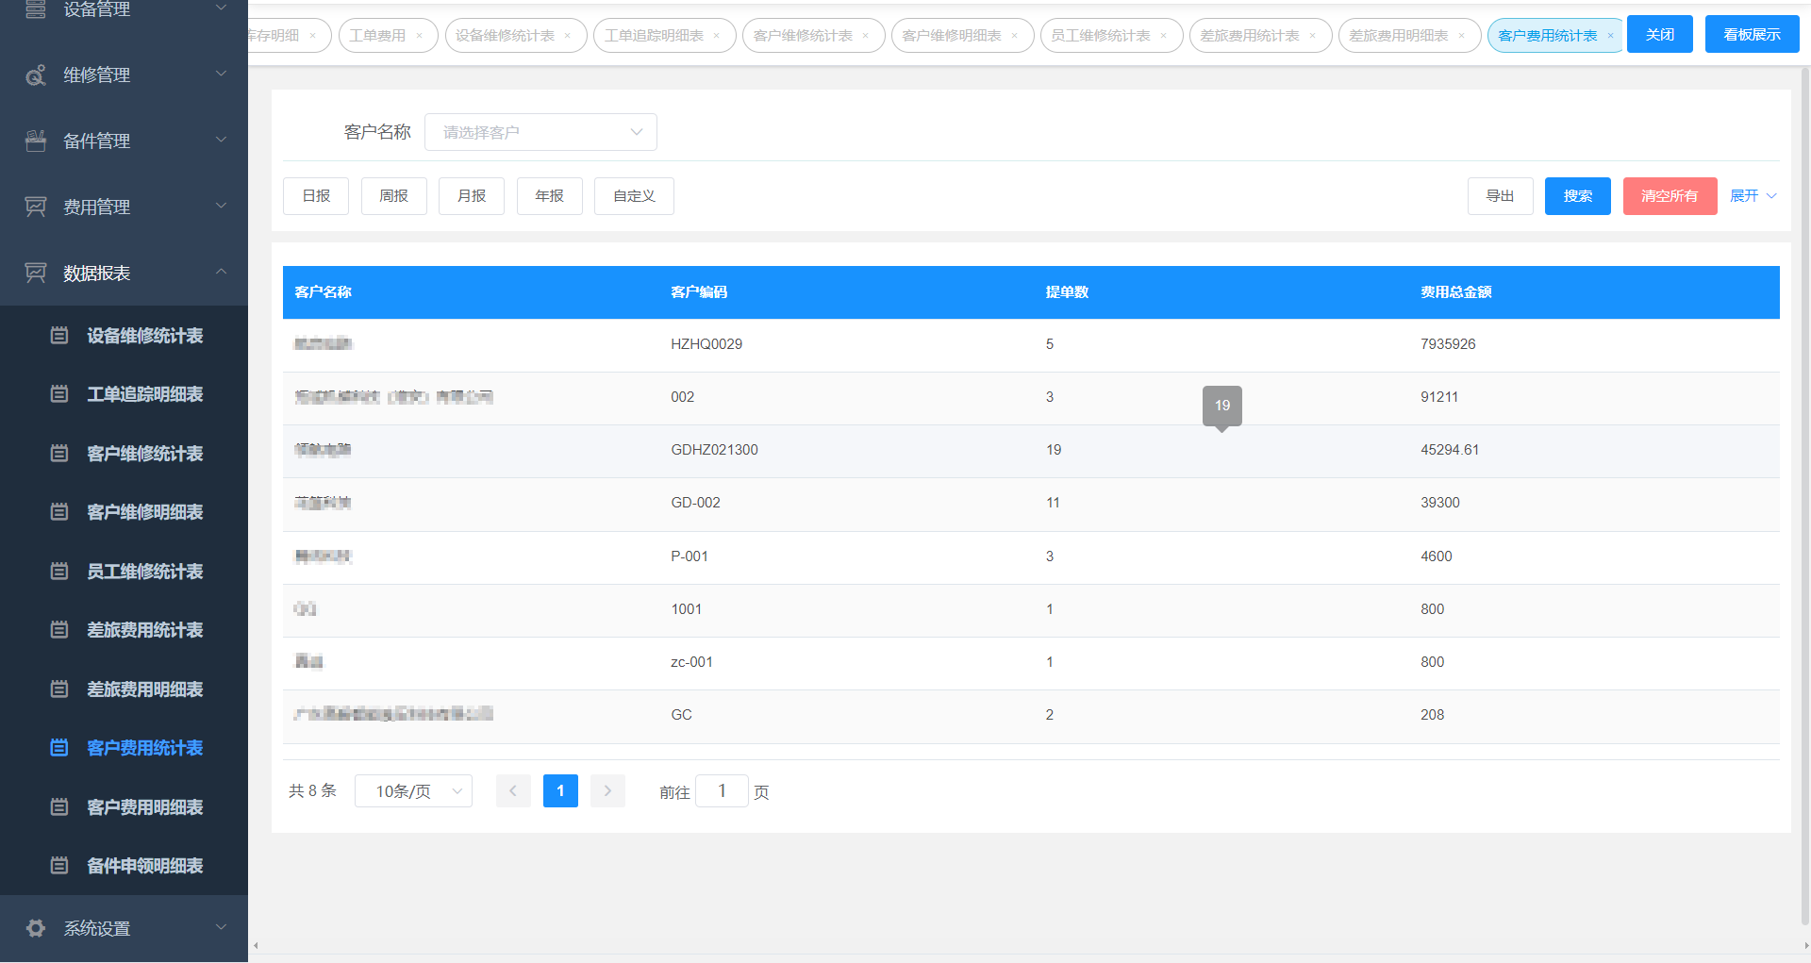Go to next page arrow in pagination
The height and width of the screenshot is (963, 1811).
point(607,791)
